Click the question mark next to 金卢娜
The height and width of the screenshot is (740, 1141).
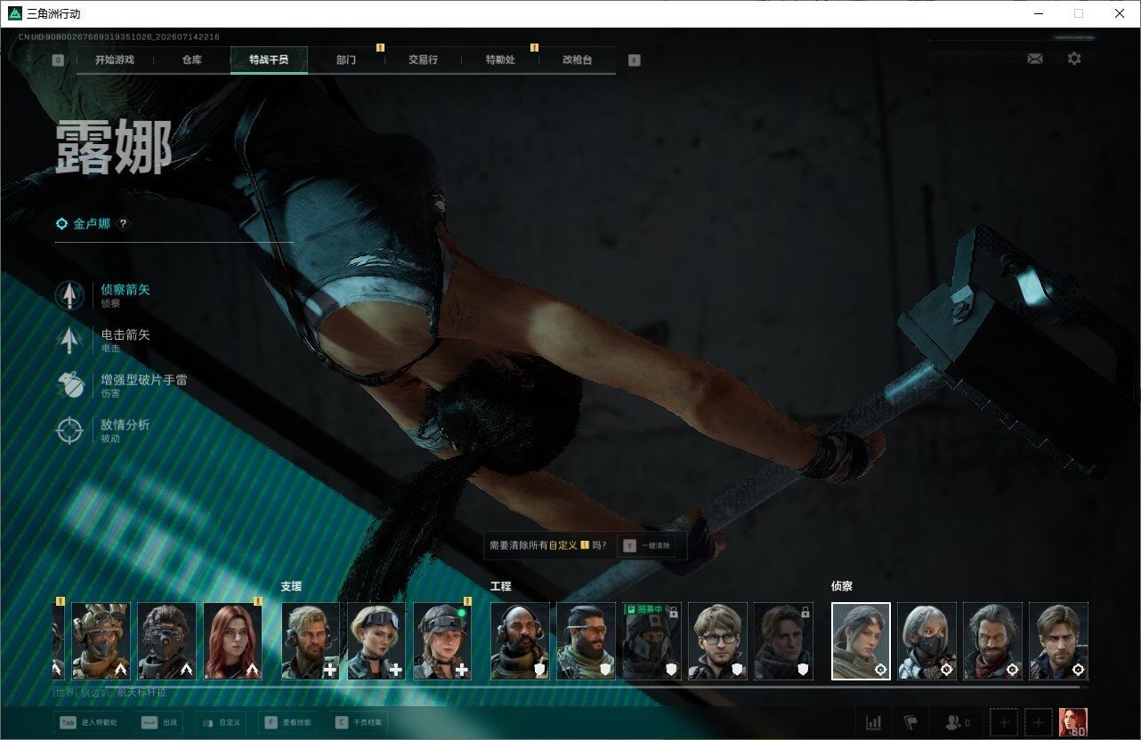pos(123,224)
